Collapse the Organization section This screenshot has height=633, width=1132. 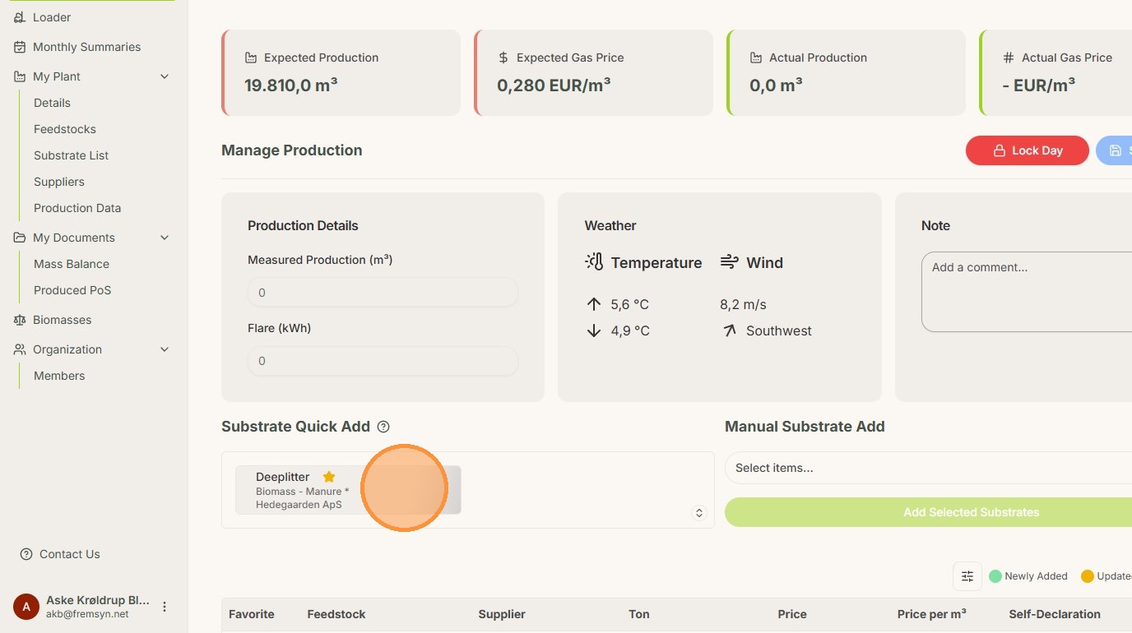coord(165,349)
